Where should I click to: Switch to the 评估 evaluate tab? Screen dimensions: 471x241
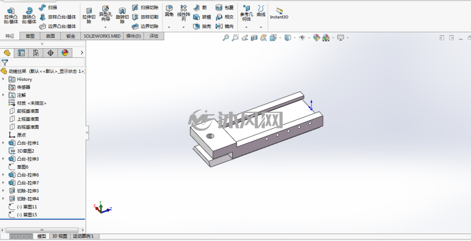point(154,36)
